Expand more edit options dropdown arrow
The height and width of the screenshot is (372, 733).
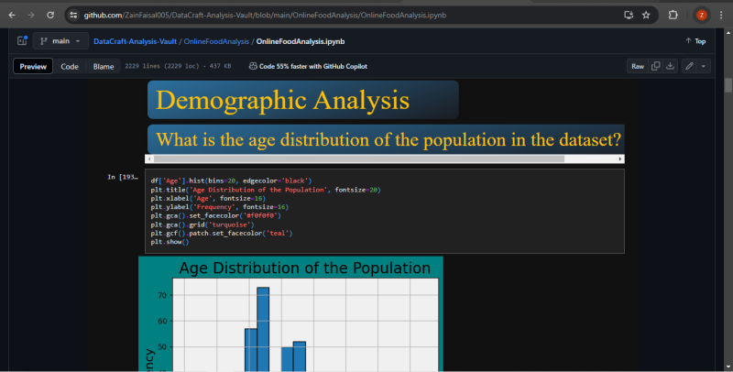(704, 66)
